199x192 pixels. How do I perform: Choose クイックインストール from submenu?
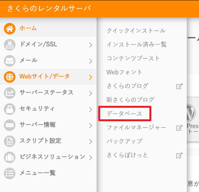tap(136, 31)
